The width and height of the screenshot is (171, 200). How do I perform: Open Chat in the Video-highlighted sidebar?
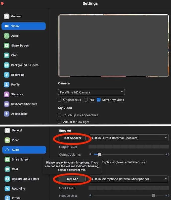point(11,55)
